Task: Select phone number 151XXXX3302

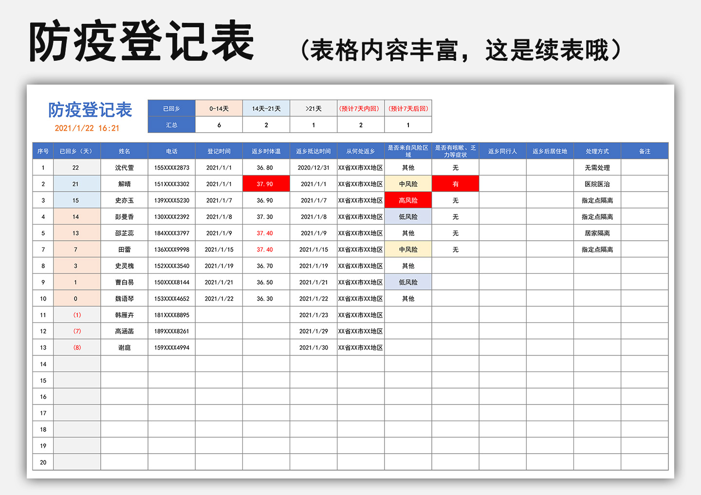Action: [171, 184]
